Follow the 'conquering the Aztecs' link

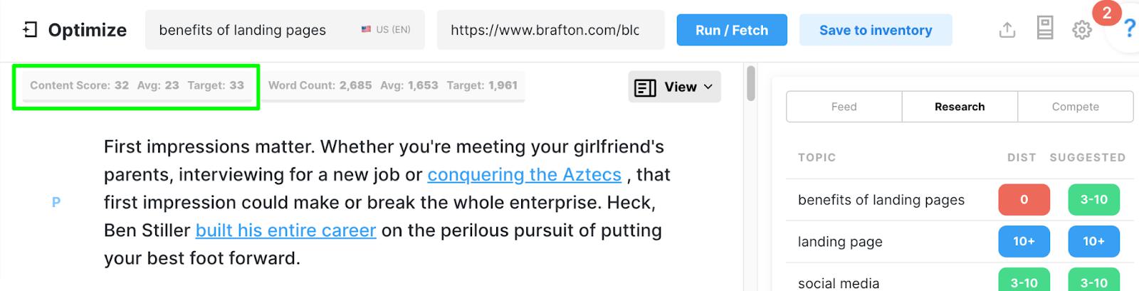point(524,174)
